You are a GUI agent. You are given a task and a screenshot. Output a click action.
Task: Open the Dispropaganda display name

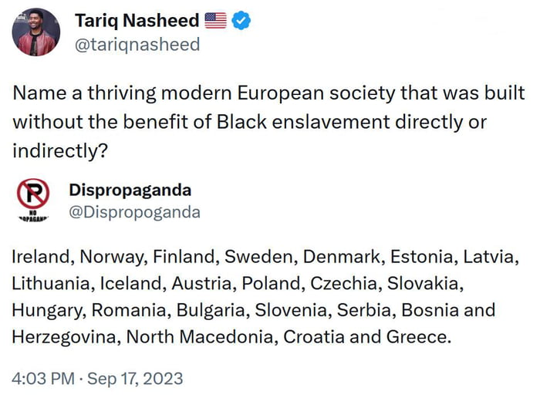point(130,190)
